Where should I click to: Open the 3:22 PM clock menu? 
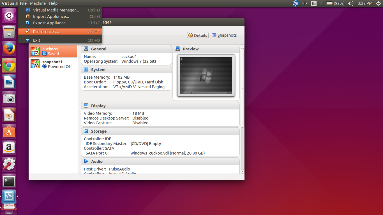[365, 3]
